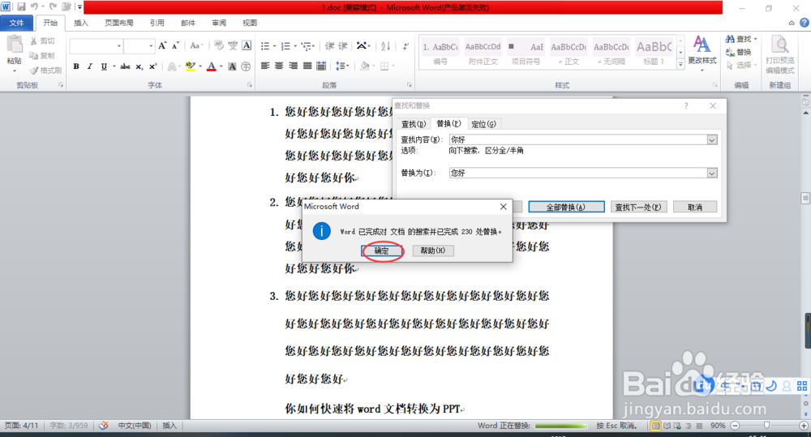
Task: Decrease paragraph indent
Action: pos(329,46)
